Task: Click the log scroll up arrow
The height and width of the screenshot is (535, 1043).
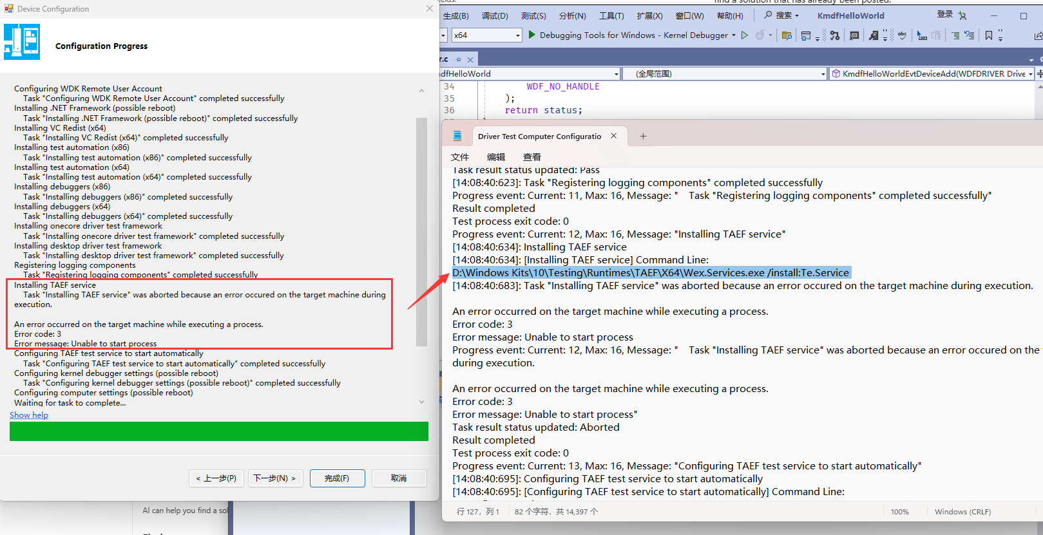Action: point(421,91)
